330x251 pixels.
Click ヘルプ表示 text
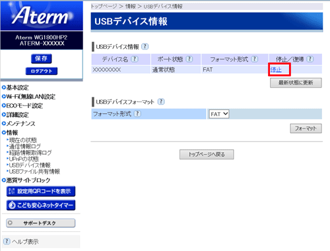(x=25, y=242)
